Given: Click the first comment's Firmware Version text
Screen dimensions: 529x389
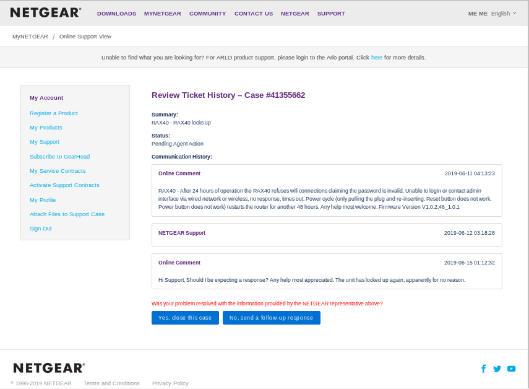Looking at the screenshot, I should [419, 207].
